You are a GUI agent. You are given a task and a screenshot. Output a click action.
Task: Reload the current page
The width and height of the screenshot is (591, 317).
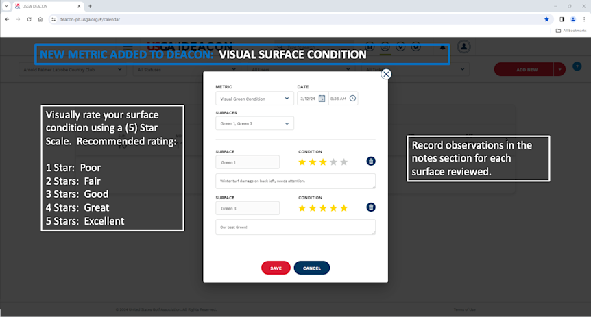pos(29,19)
